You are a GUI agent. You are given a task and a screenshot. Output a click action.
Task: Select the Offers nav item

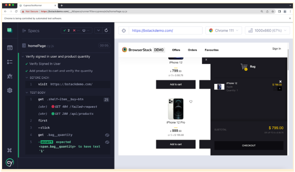[x=176, y=50]
